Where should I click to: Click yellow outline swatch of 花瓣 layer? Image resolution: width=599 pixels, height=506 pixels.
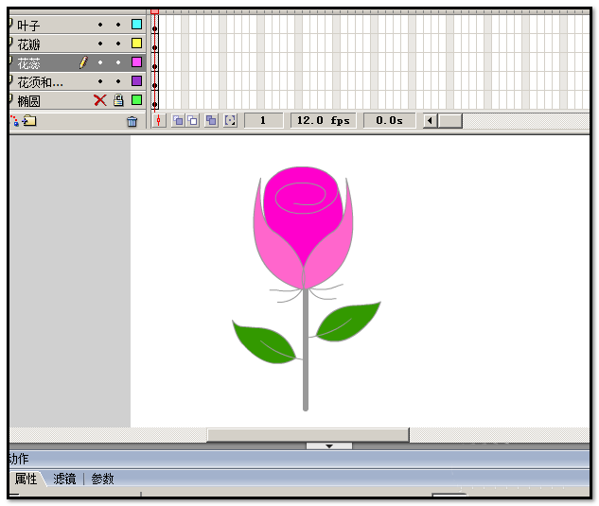[x=137, y=44]
